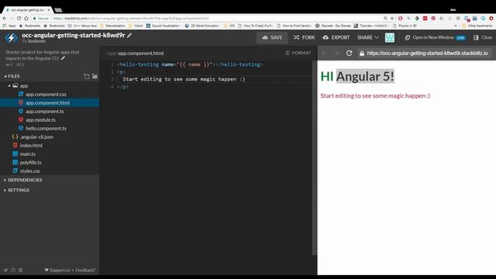Open the Physics in 3D bookmark

[x=405, y=26]
